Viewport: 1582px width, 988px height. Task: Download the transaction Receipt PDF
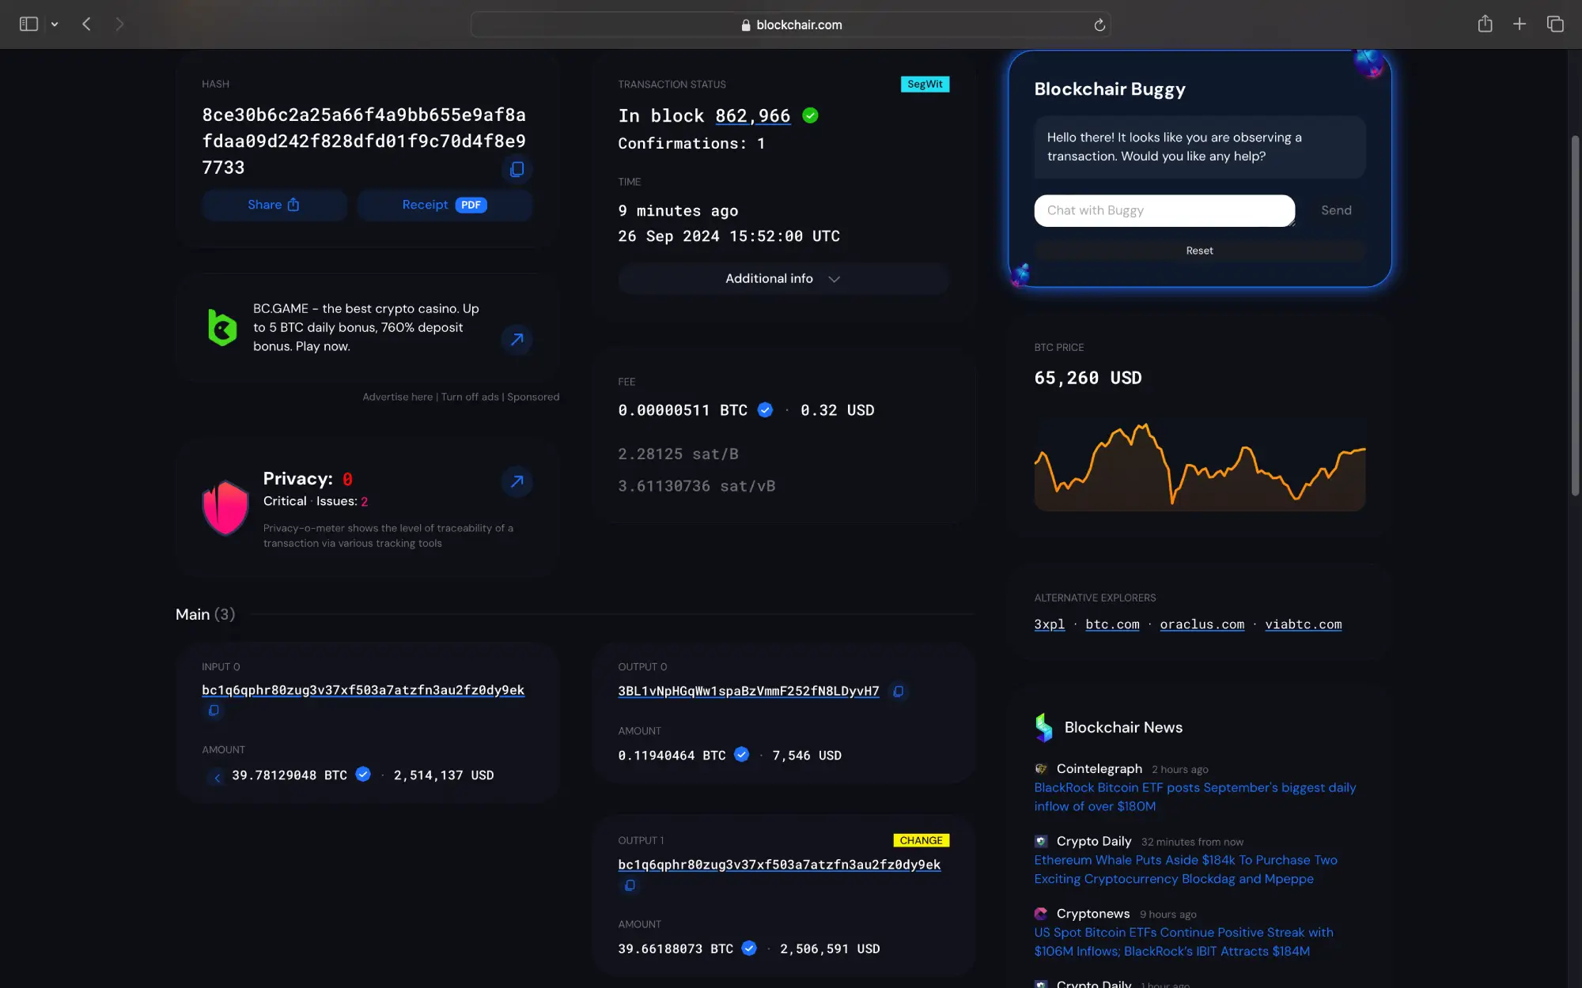pos(445,205)
